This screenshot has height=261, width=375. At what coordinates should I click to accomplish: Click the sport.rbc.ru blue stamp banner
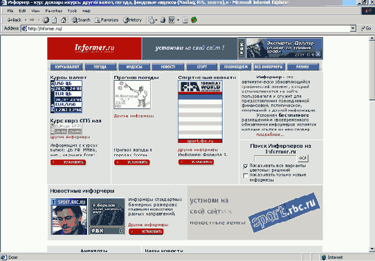pos(284,213)
